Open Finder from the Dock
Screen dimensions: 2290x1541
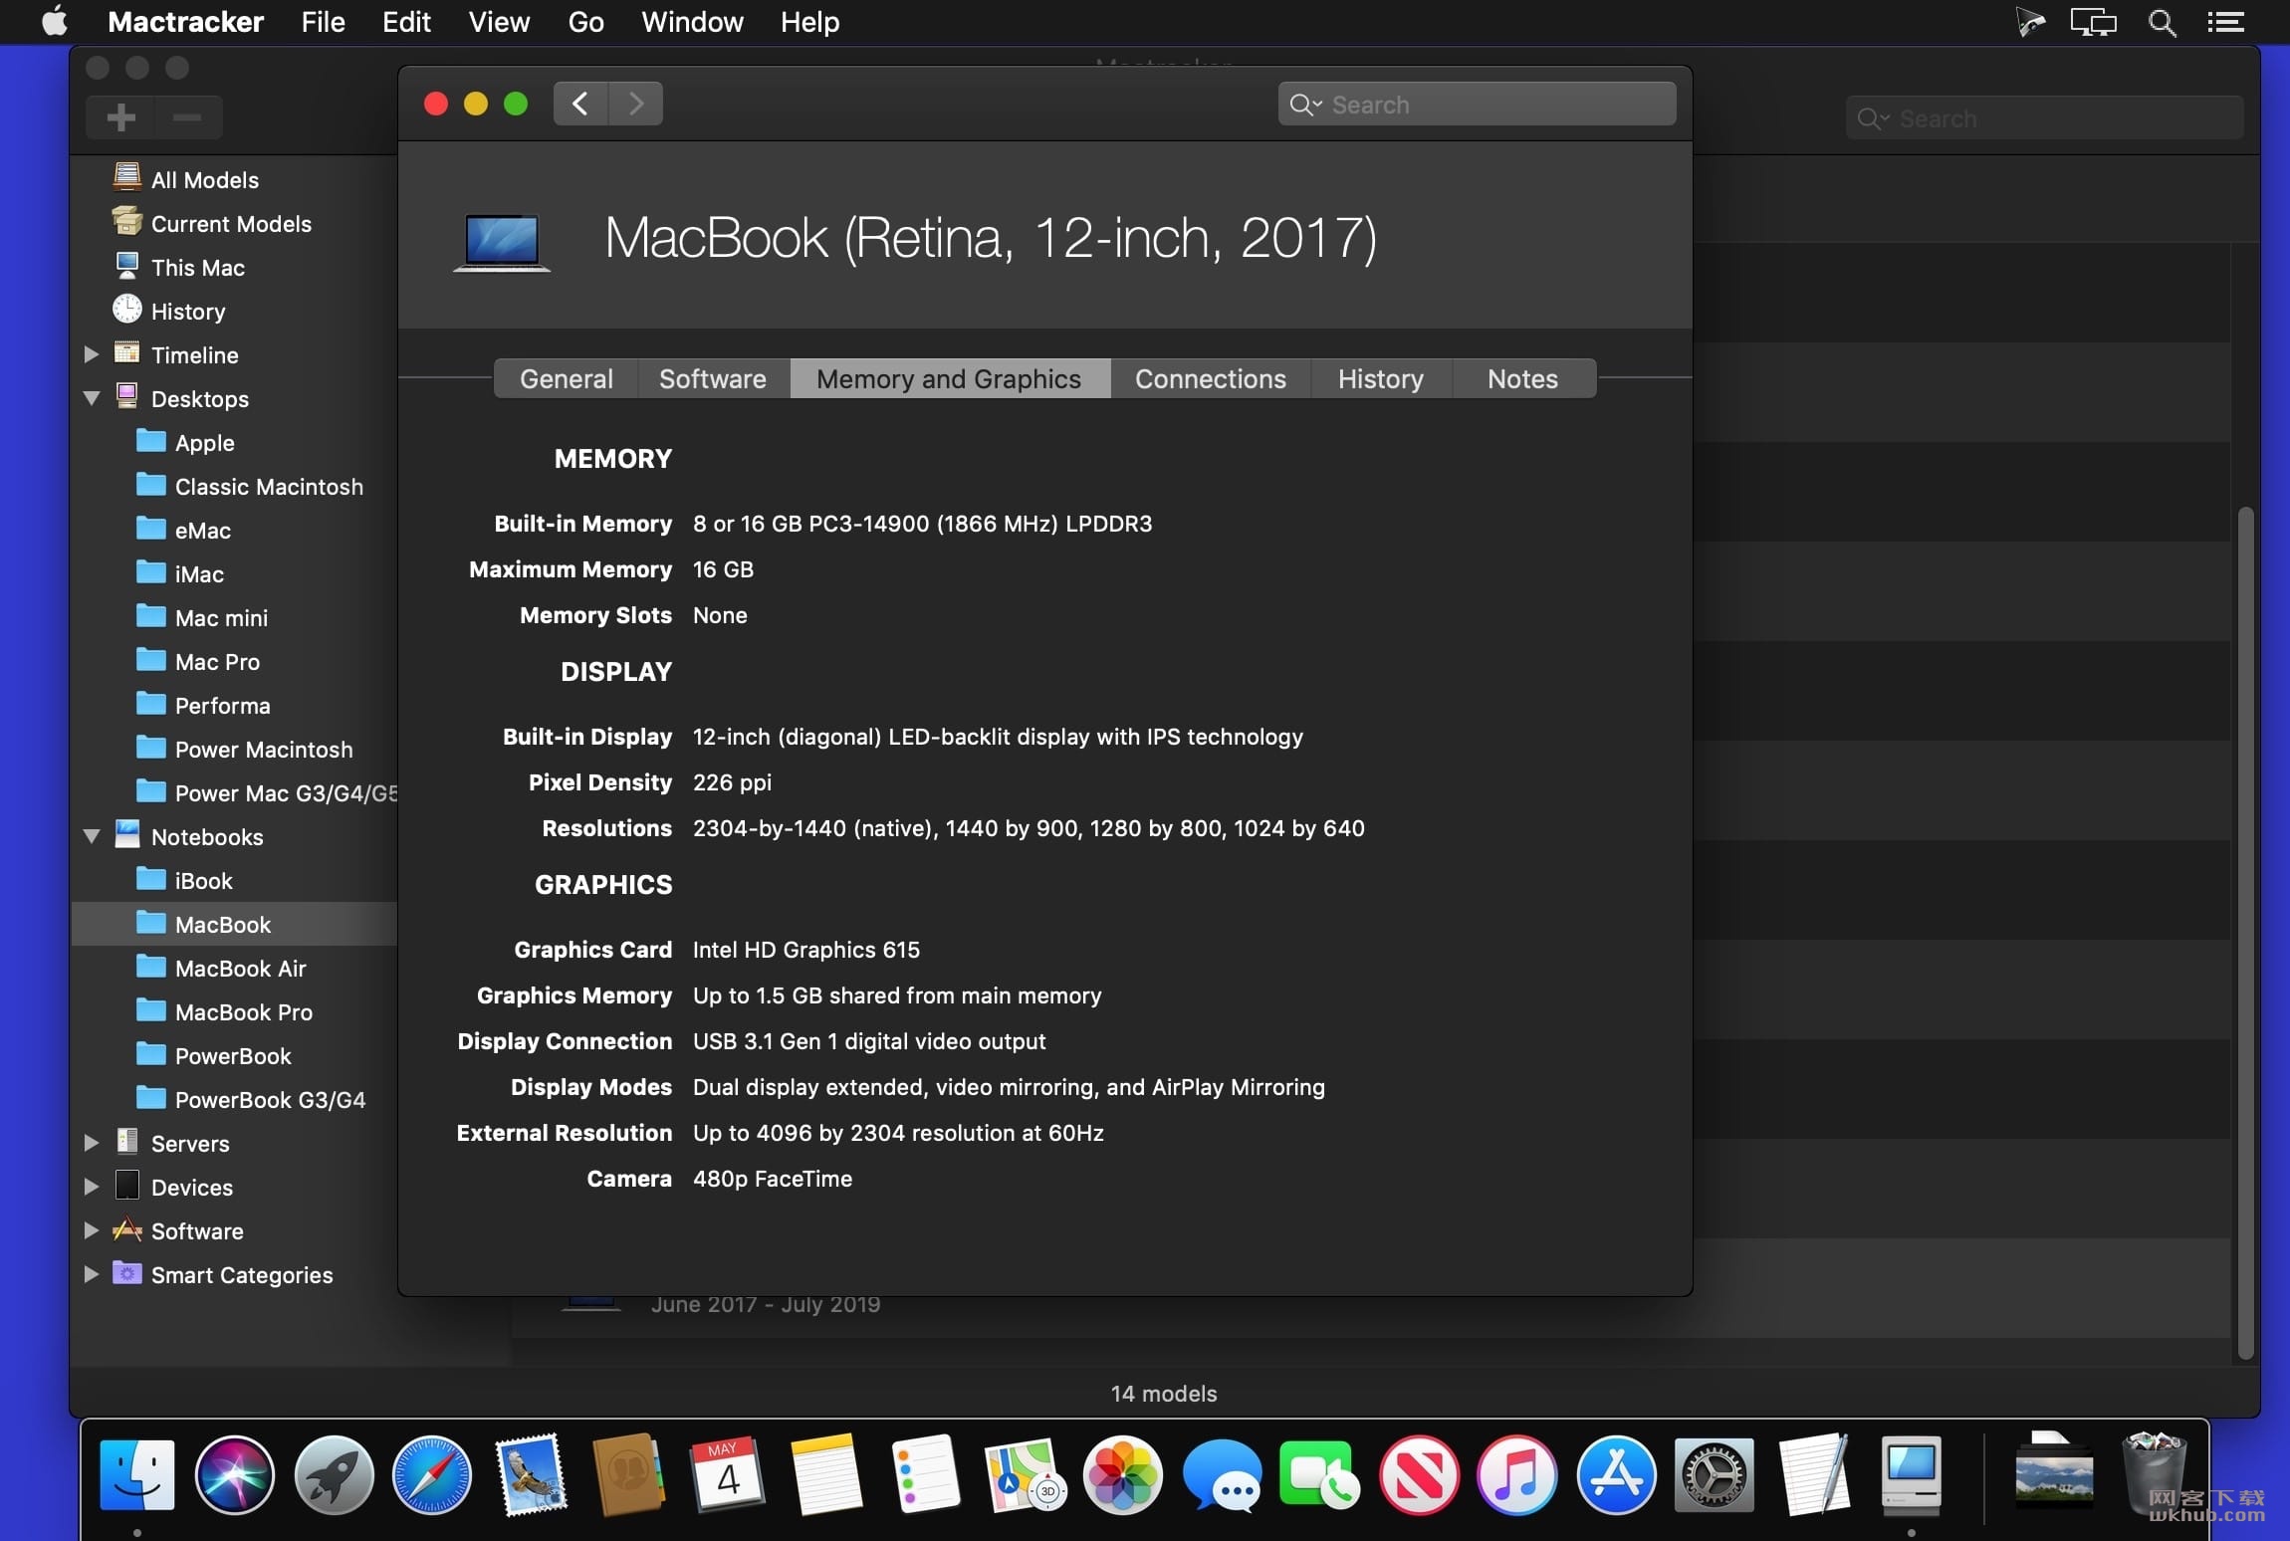tap(137, 1474)
